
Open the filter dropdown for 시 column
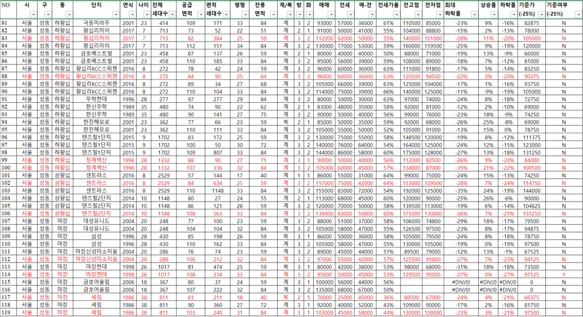[33, 14]
